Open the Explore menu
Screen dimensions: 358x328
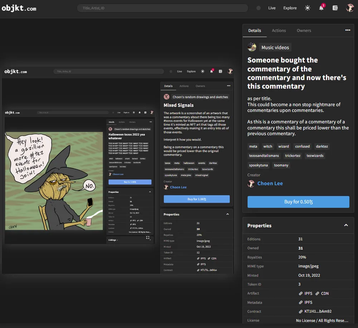[290, 8]
